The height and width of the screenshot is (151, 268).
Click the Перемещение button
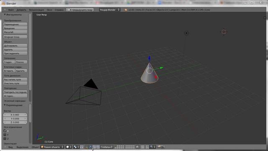15,24
